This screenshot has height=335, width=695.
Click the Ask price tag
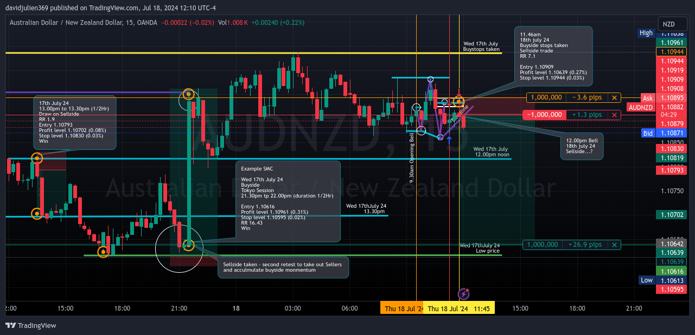[648, 98]
